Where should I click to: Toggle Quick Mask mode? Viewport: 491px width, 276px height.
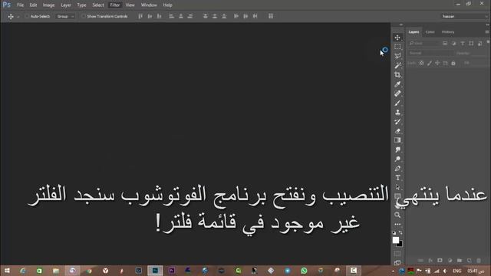click(x=397, y=254)
